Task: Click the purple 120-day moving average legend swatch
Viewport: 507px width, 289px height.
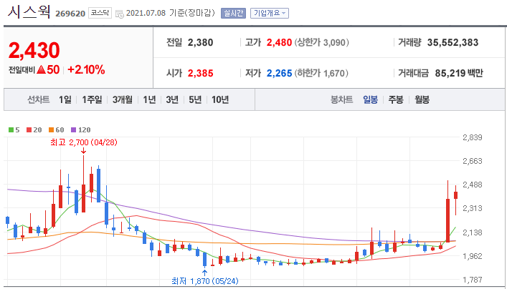Action: click(x=73, y=130)
